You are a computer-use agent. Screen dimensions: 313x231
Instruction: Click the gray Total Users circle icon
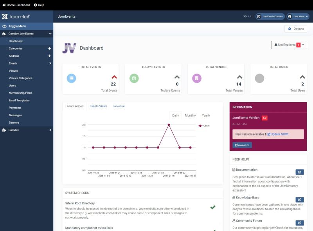coord(260,78)
